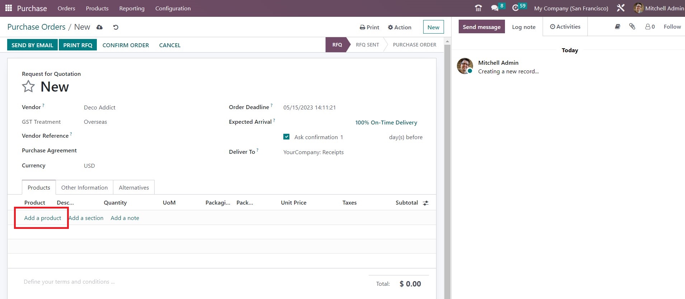This screenshot has width=685, height=299.
Task: Open the Orders menu
Action: coord(66,8)
